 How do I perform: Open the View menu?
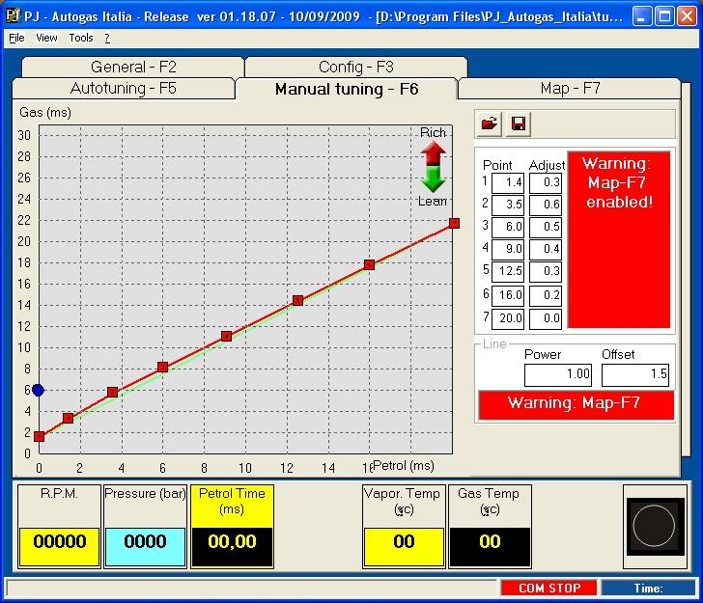click(46, 38)
